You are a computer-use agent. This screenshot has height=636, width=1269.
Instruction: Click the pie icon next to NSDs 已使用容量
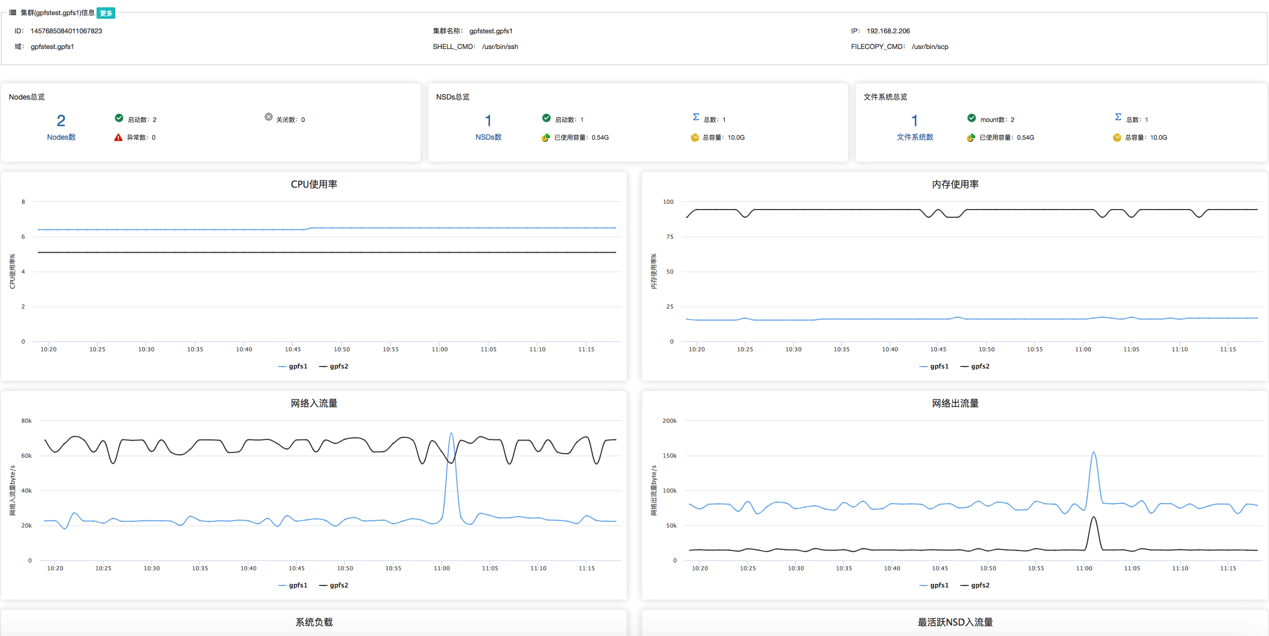(x=546, y=138)
